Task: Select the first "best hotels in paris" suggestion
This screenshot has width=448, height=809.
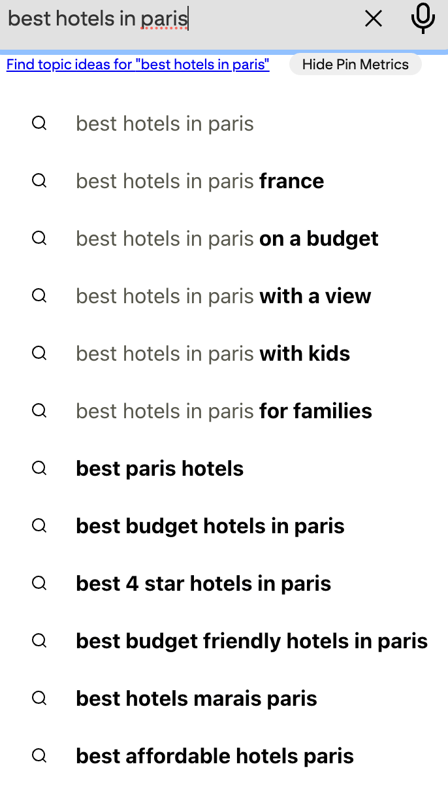Action: [165, 124]
